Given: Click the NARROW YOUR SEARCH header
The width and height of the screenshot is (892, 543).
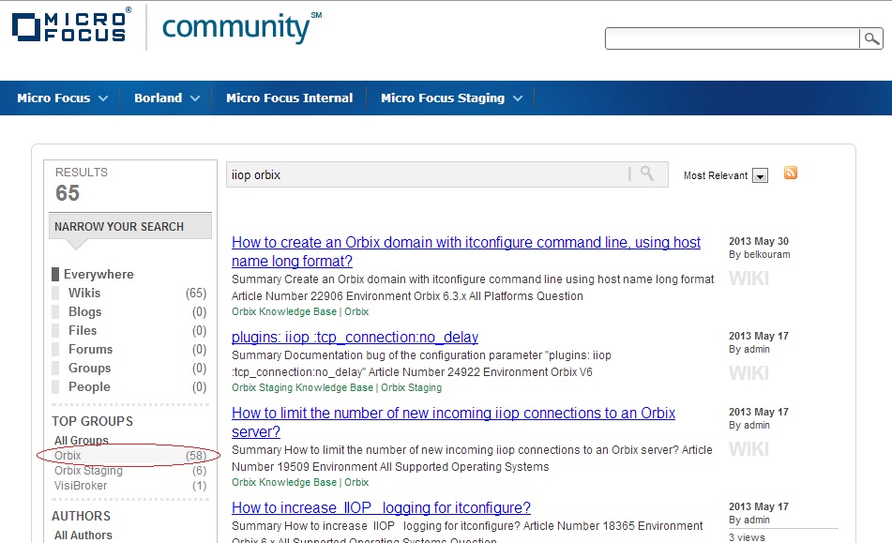Looking at the screenshot, I should pyautogui.click(x=130, y=226).
